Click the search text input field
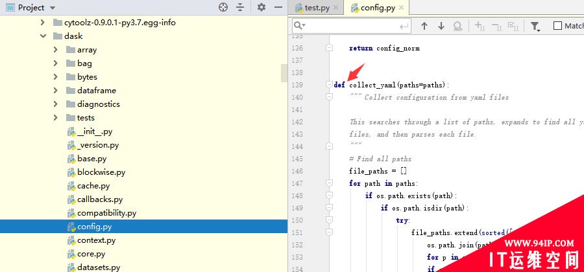Image resolution: width=584 pixels, height=272 pixels. pos(352,26)
